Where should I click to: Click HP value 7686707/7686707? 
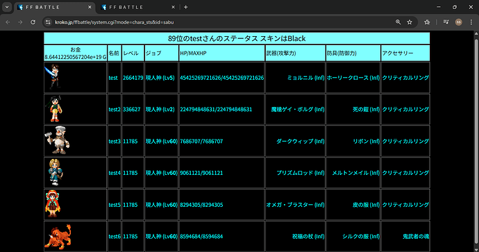pyautogui.click(x=201, y=142)
